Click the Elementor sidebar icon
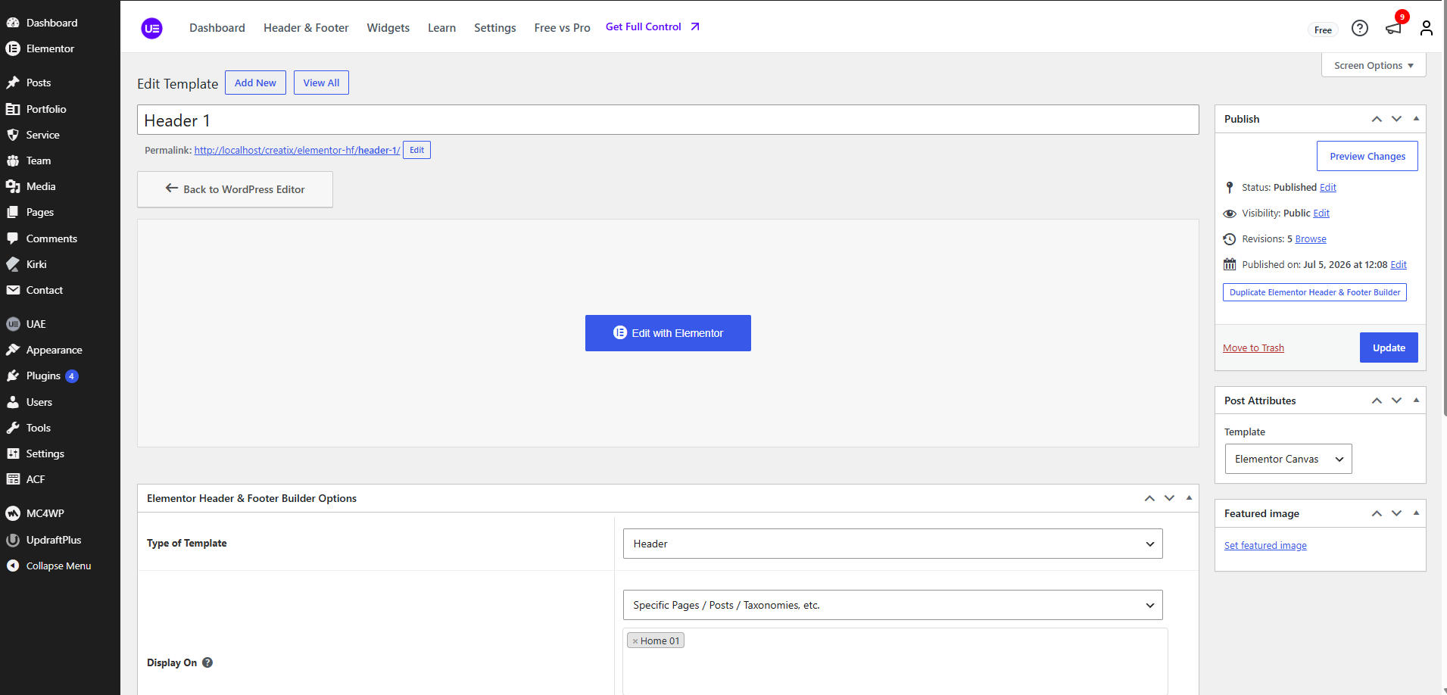 pyautogui.click(x=13, y=48)
